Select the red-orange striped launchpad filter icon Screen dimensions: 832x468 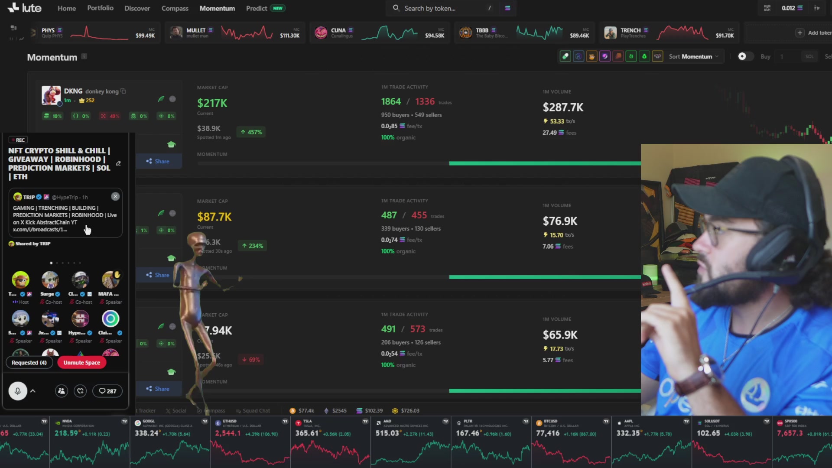[x=618, y=56]
